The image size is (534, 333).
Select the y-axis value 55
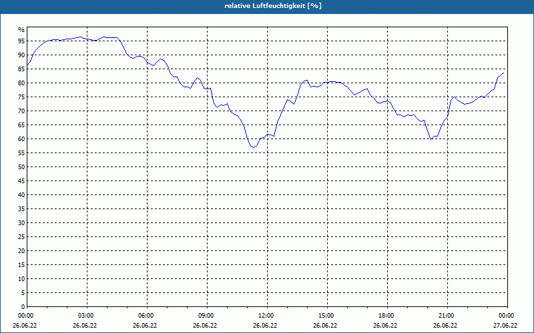coord(21,153)
